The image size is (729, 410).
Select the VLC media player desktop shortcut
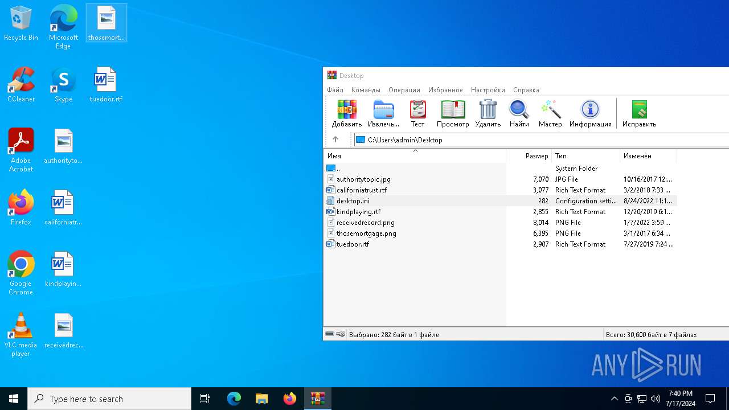[x=21, y=335]
